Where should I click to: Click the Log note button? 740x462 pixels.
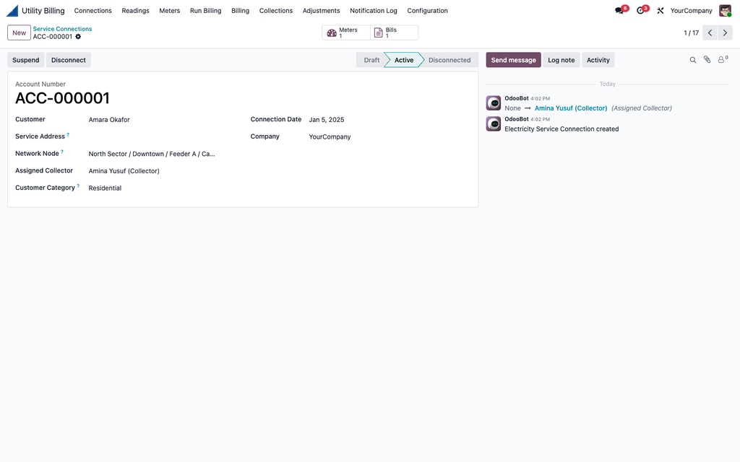(561, 60)
